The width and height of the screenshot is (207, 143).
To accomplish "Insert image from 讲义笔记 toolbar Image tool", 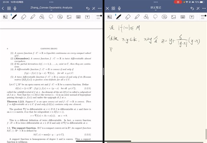I will [x=174, y=17].
